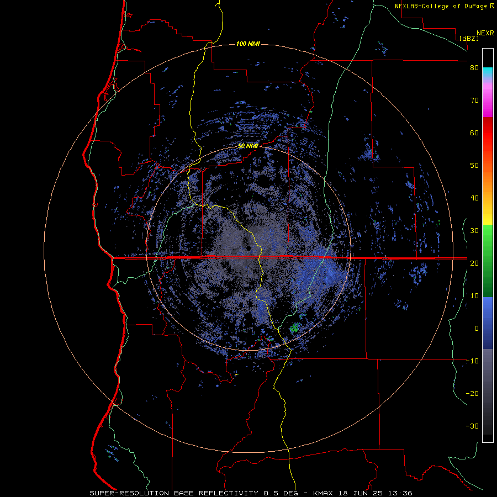Viewport: 497px width, 497px height.
Task: Click the green echo cluster southeast of the radar
Action: tap(295, 328)
